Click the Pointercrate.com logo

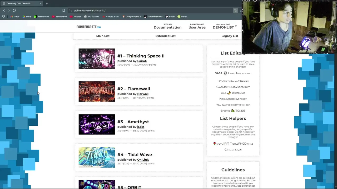(88, 27)
